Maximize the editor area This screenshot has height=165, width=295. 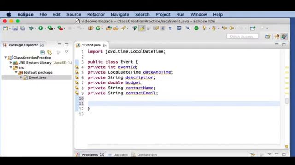[x=284, y=44]
